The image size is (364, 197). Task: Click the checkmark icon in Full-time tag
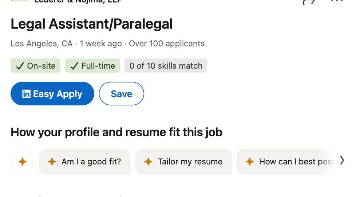coord(74,66)
